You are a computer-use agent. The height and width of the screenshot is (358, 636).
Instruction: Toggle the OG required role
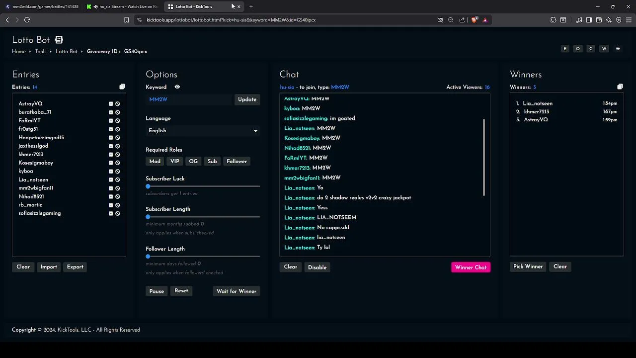click(193, 161)
